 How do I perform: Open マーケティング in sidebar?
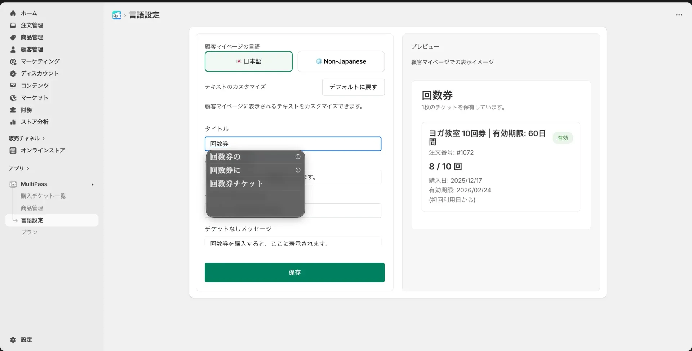pos(40,61)
